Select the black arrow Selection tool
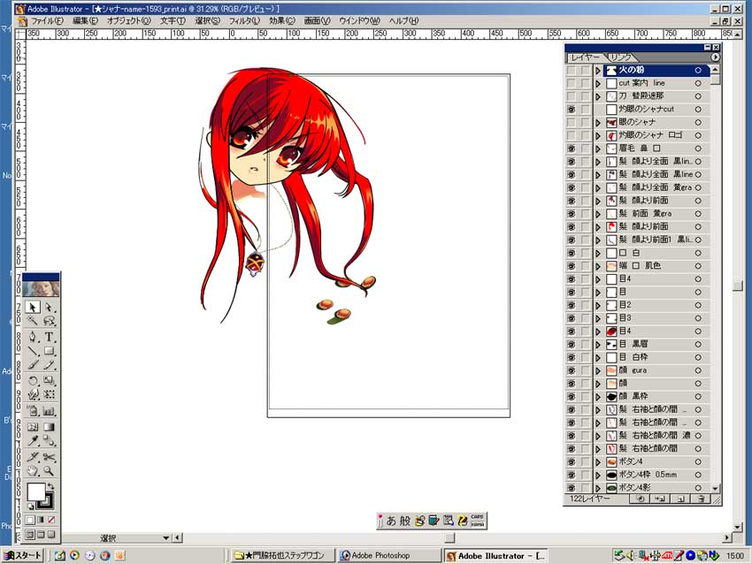The width and height of the screenshot is (752, 564). point(33,307)
